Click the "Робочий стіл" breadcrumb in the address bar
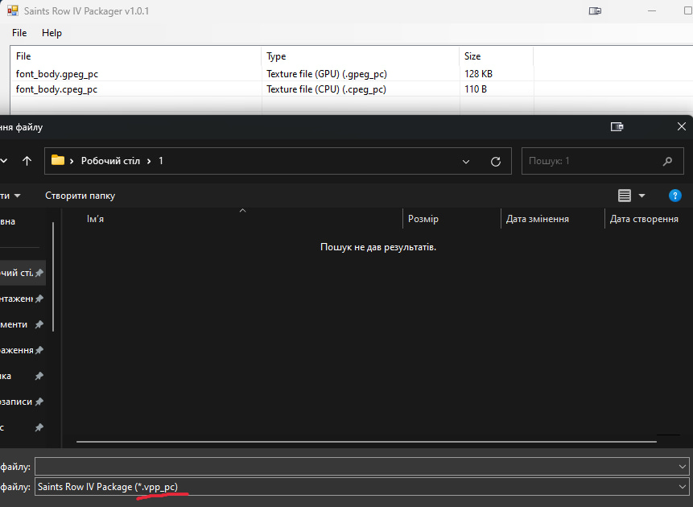 pos(110,161)
